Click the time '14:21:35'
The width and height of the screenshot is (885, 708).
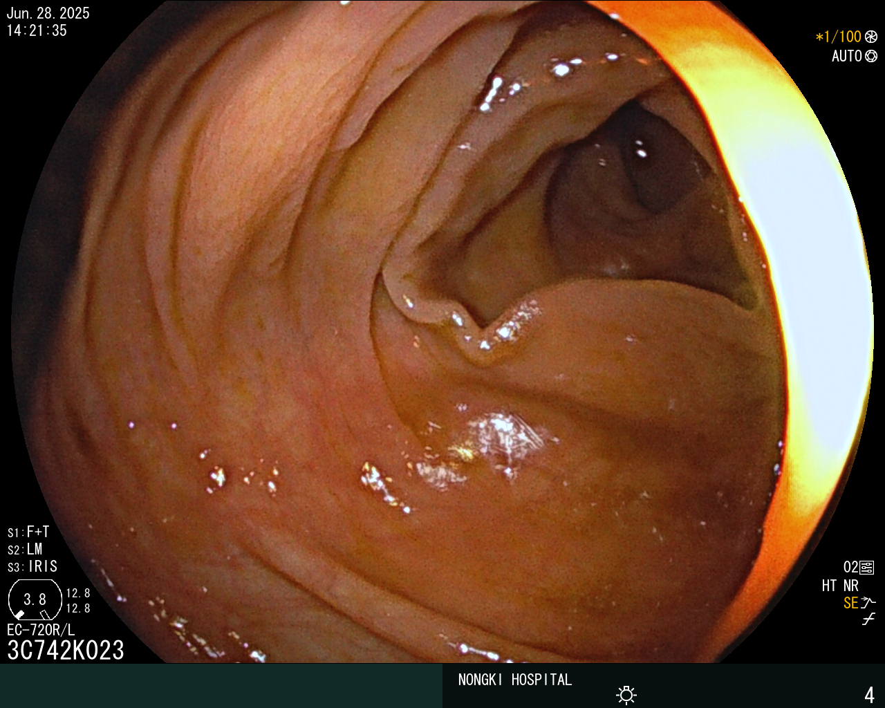click(37, 30)
